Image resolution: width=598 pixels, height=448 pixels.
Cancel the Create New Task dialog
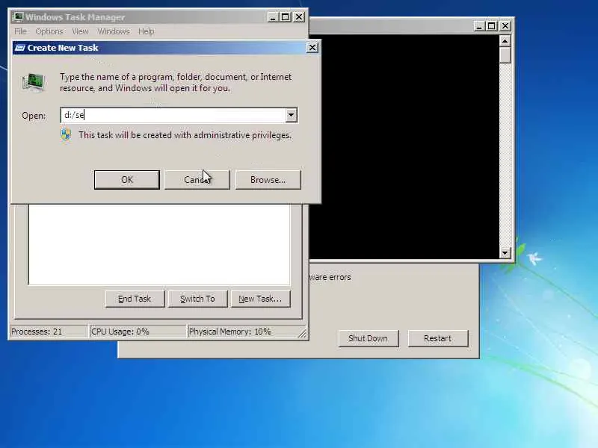pos(197,179)
